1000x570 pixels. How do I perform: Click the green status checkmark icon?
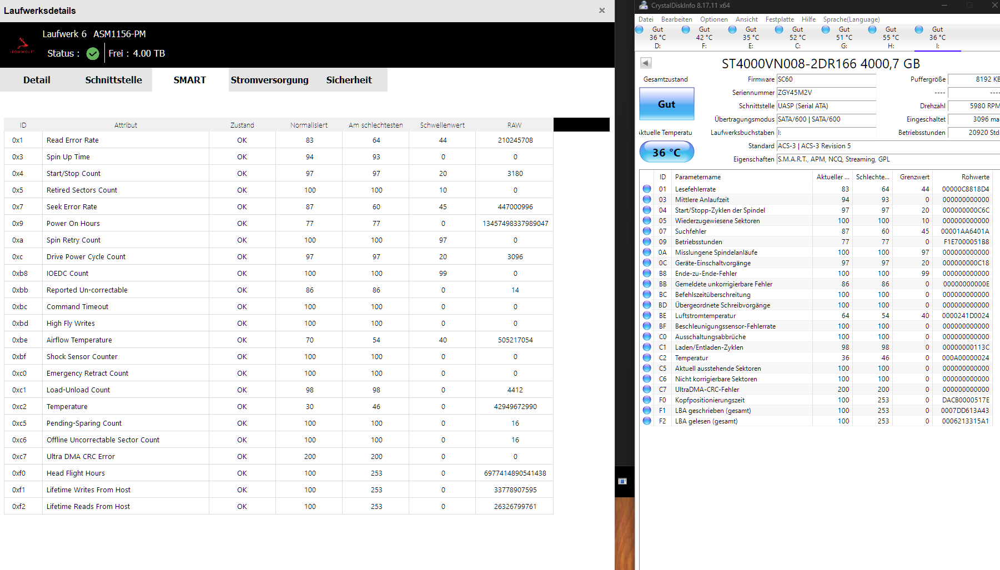point(93,53)
